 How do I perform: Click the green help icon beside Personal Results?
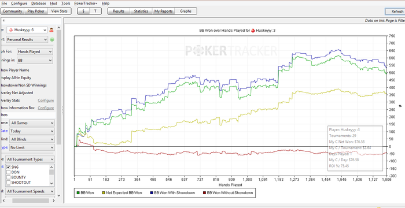52,39
